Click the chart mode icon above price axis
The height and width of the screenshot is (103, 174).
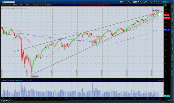pyautogui.click(x=165, y=5)
